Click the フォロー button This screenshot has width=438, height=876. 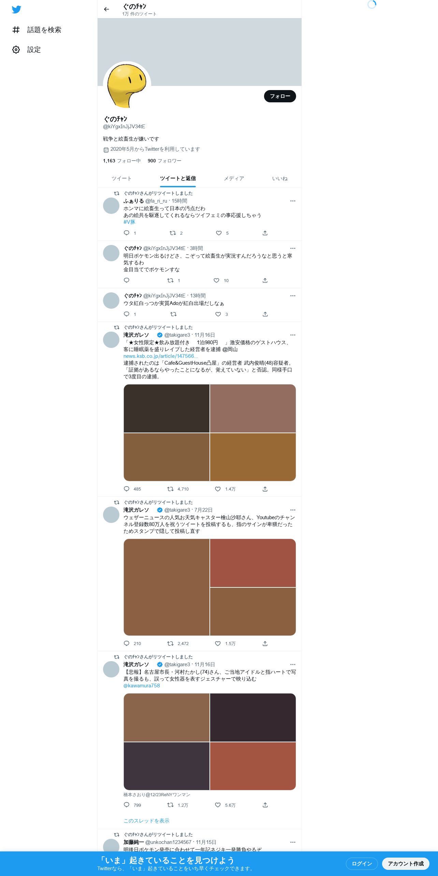point(280,96)
